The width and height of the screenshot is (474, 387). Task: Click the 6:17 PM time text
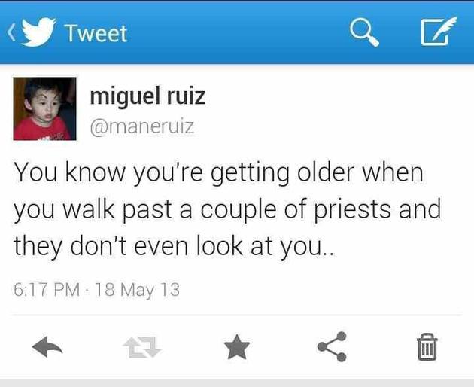tap(48, 289)
